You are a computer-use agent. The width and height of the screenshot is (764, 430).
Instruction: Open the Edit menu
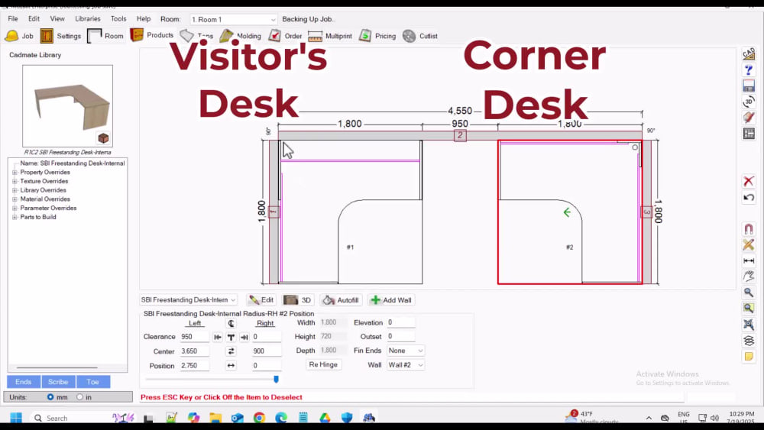pyautogui.click(x=34, y=18)
